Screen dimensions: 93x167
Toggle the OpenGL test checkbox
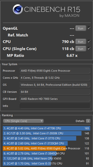(89, 28)
